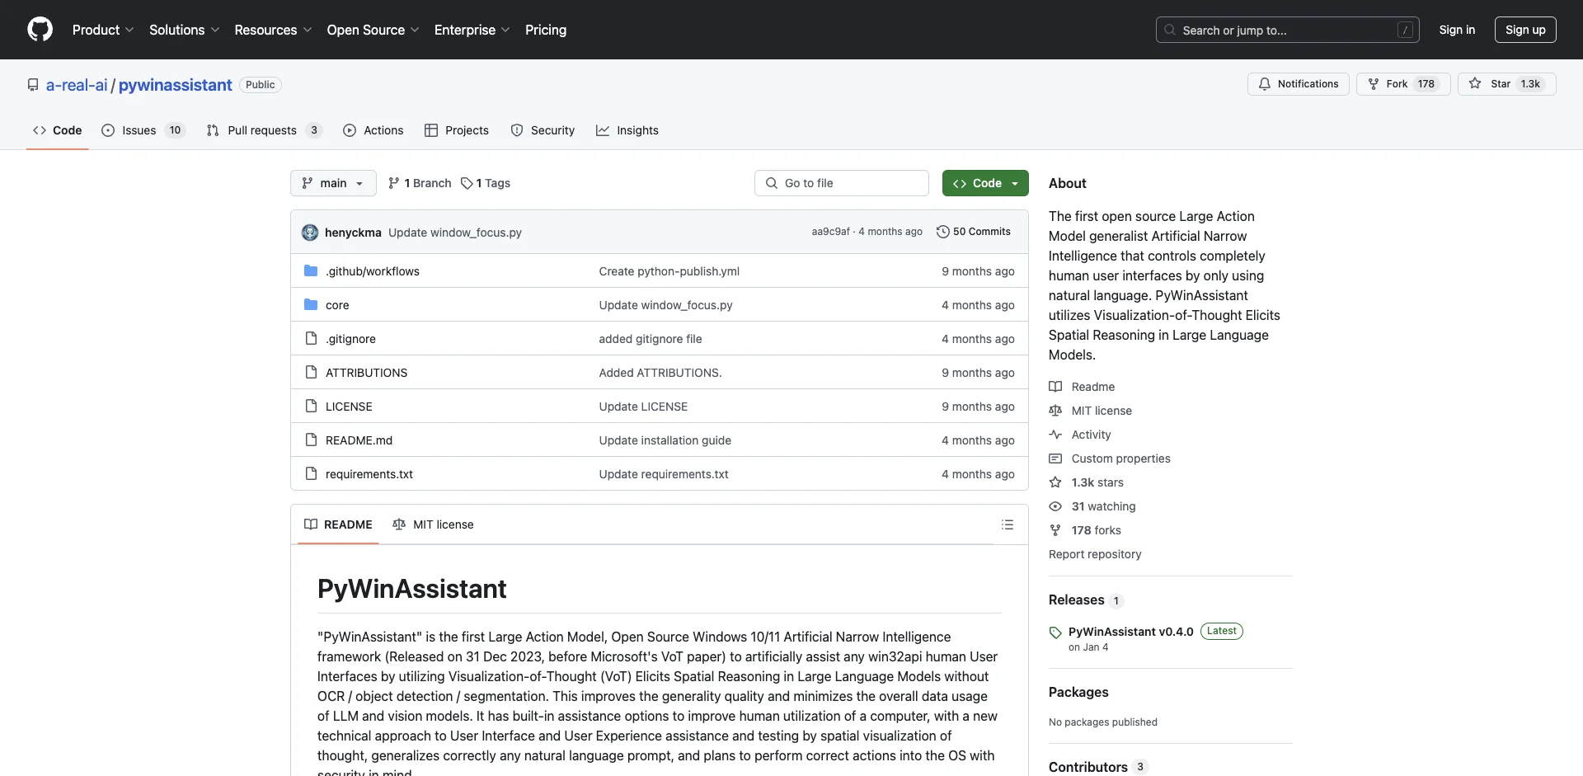Image resolution: width=1583 pixels, height=776 pixels.
Task: Click Sign in
Action: [1457, 30]
